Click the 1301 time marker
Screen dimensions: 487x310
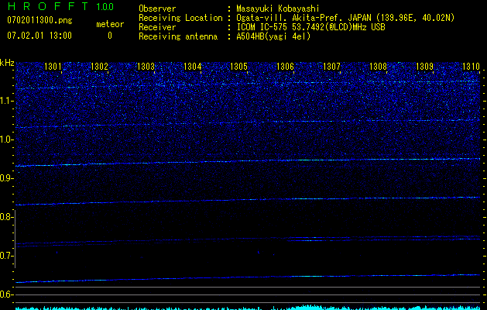[x=53, y=66]
